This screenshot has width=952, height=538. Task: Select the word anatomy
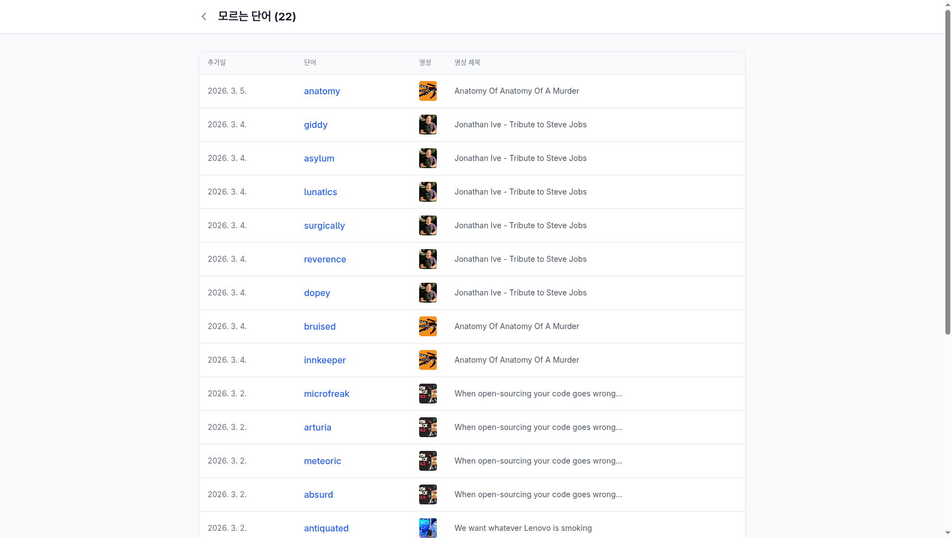pyautogui.click(x=322, y=91)
